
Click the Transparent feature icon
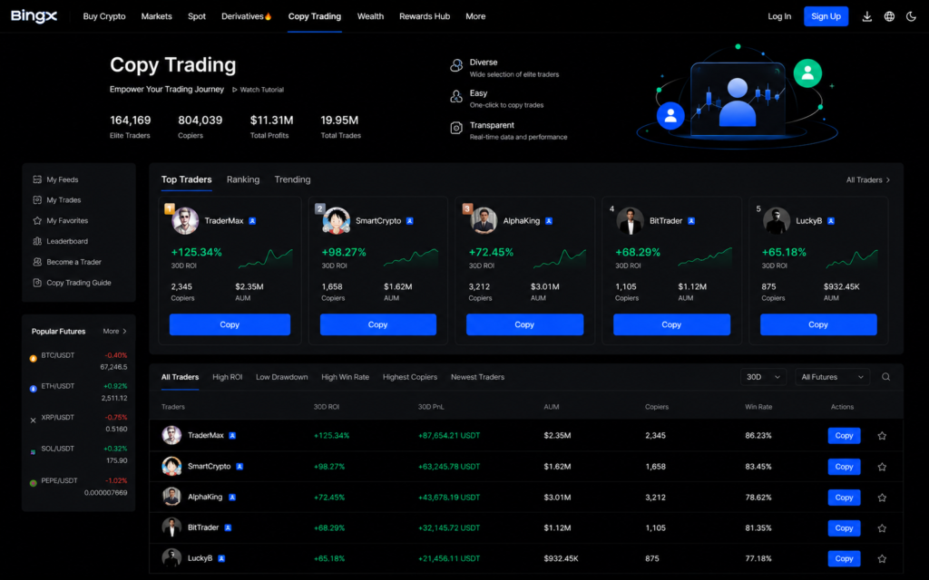click(x=456, y=128)
